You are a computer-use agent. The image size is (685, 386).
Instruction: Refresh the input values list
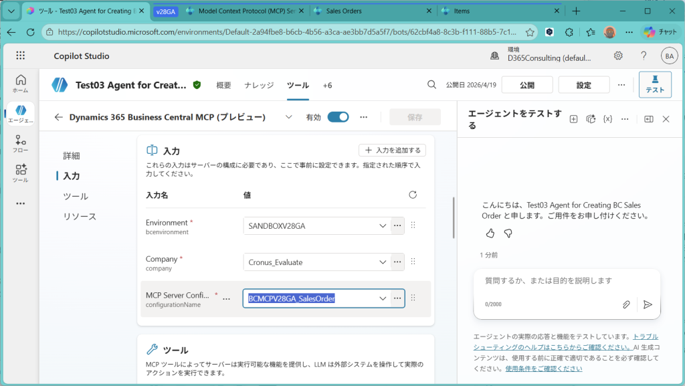[x=413, y=195]
